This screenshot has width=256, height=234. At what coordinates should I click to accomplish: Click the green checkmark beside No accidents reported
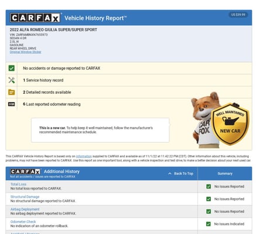point(12,68)
